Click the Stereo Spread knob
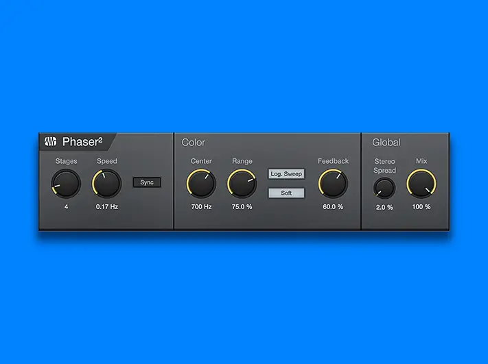This screenshot has height=364, width=488. click(x=384, y=188)
